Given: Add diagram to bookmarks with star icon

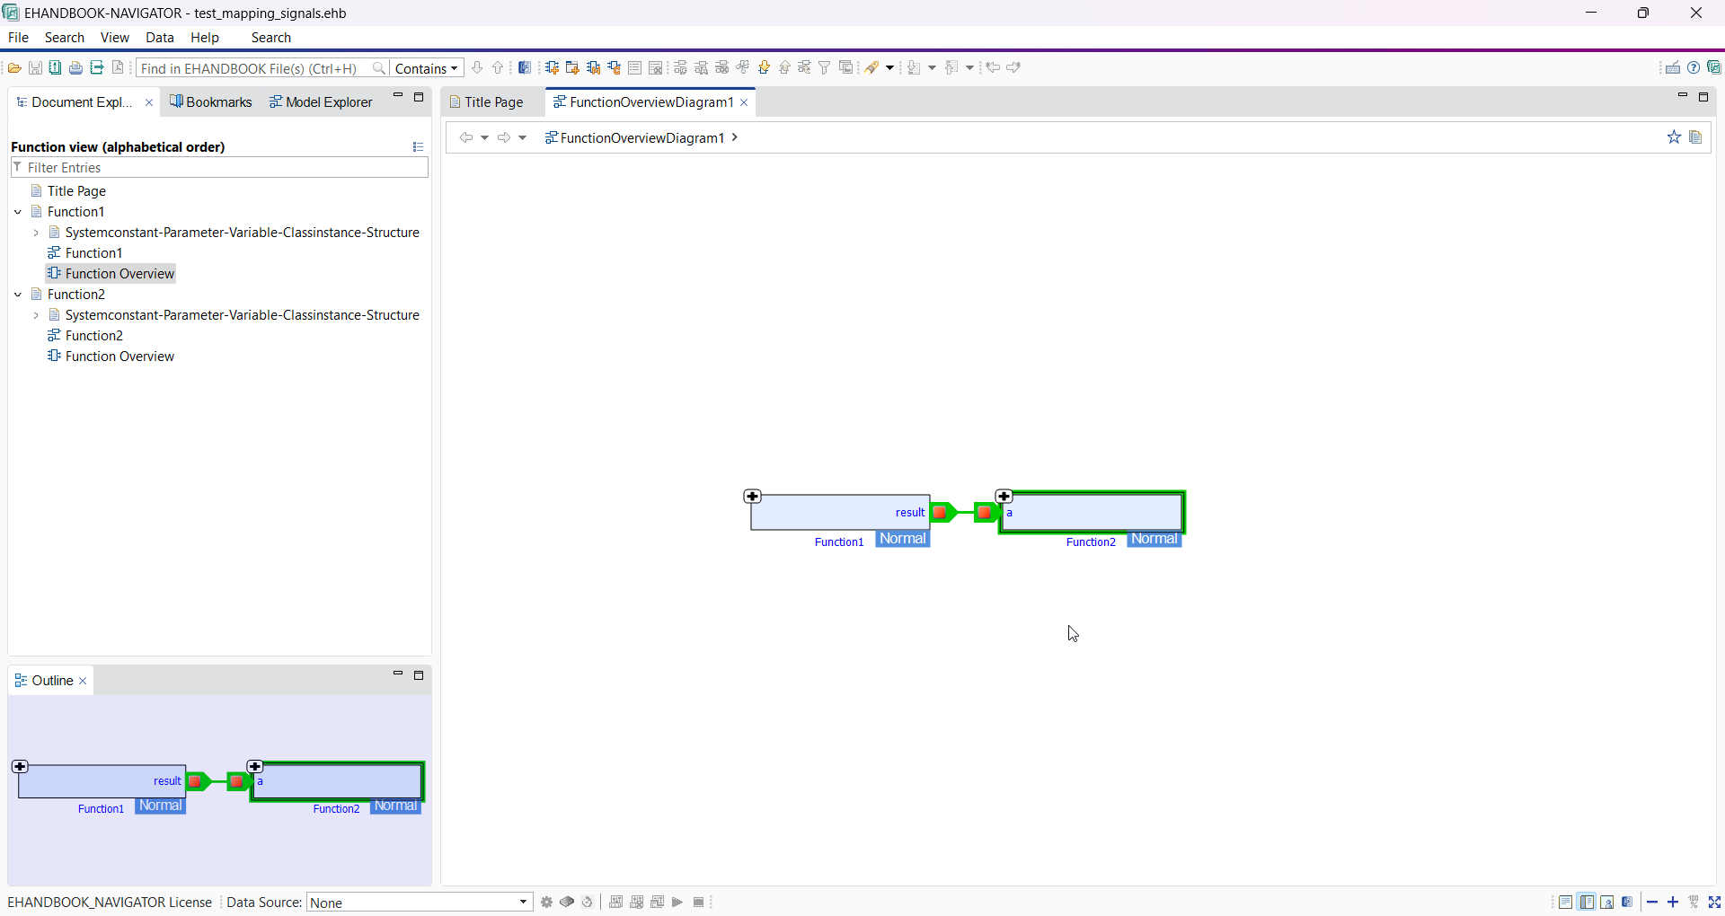Looking at the screenshot, I should pos(1674,137).
